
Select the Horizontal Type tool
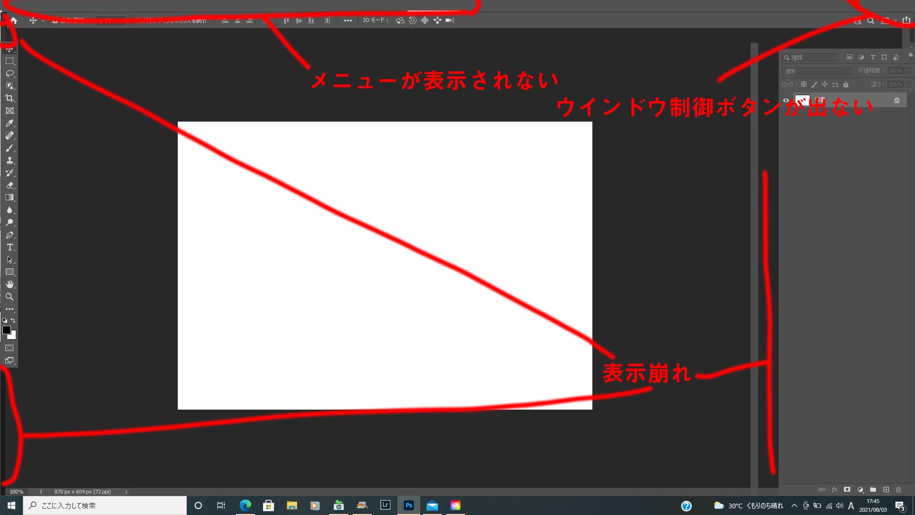(10, 247)
